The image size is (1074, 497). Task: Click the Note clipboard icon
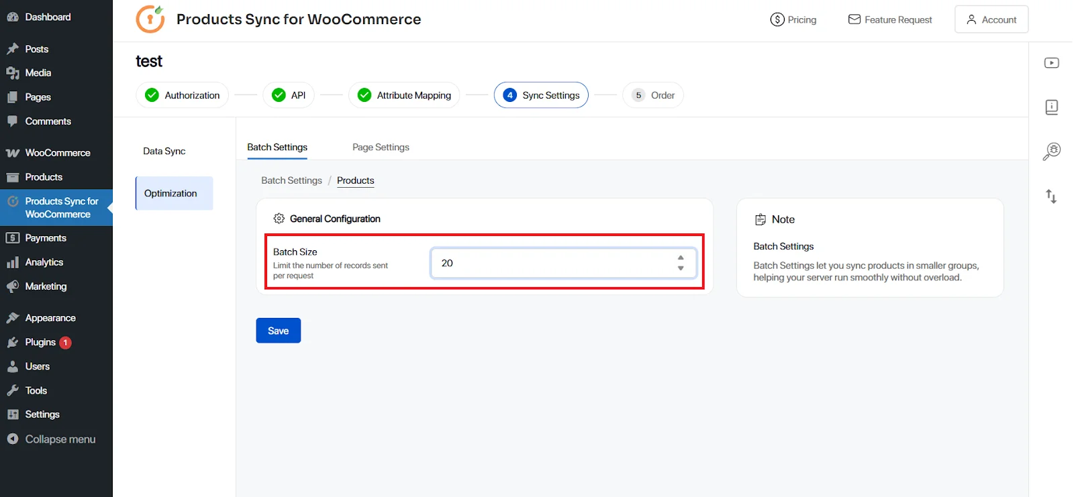point(761,219)
